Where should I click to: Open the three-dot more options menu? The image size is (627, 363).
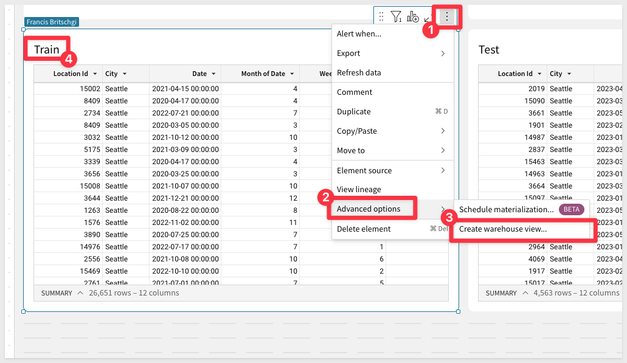pyautogui.click(x=447, y=16)
